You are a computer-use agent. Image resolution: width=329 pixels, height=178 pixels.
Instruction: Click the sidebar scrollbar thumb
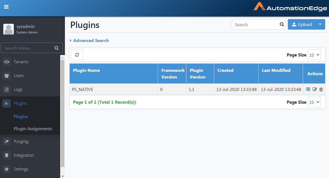pyautogui.click(x=62, y=113)
